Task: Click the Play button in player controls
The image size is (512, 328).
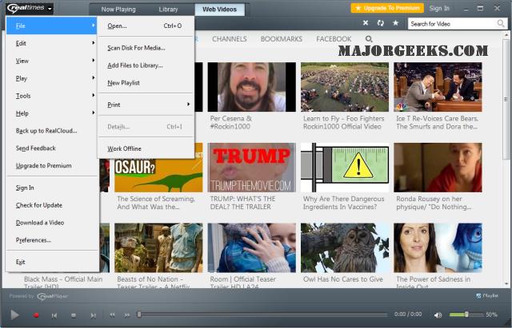Action: pos(14,315)
